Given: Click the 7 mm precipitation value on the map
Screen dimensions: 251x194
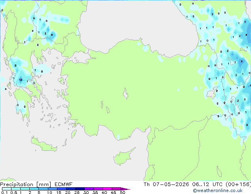Looking at the screenshot, I should [245, 22].
